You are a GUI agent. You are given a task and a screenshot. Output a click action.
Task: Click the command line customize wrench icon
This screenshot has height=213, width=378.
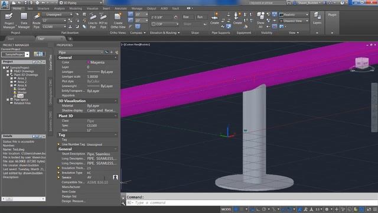[x=123, y=204]
